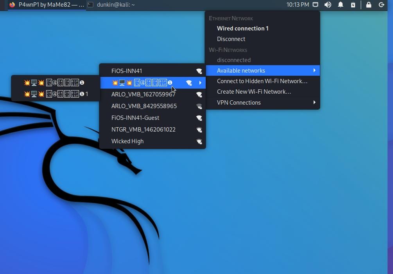Connect to FiOS-INN41-Guest network
Viewport: 393px width, 274px height.
point(153,118)
